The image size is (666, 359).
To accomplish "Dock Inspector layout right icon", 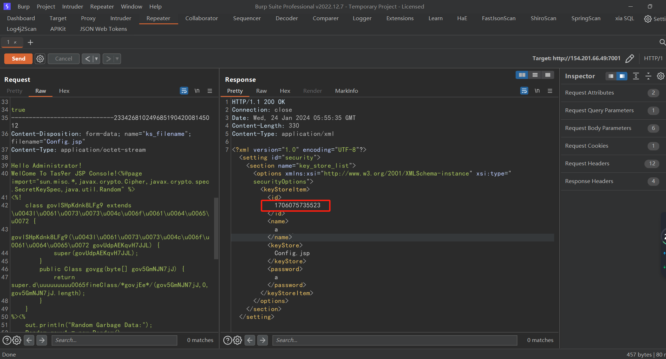I will [622, 76].
